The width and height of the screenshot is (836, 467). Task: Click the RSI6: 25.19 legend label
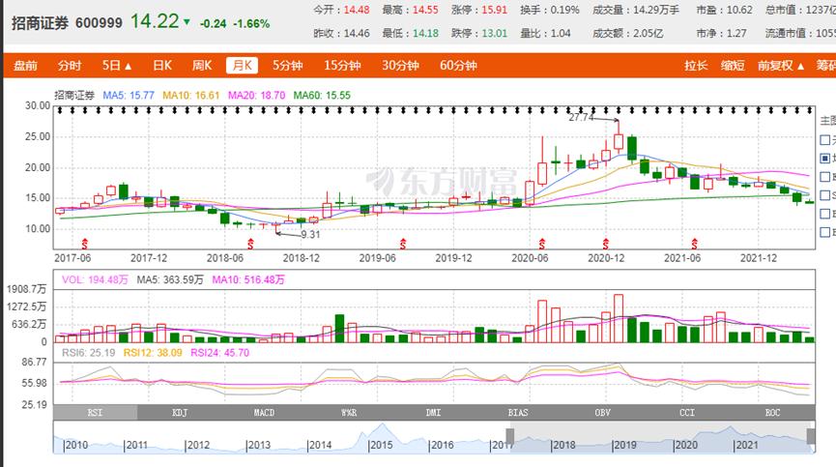coord(89,353)
